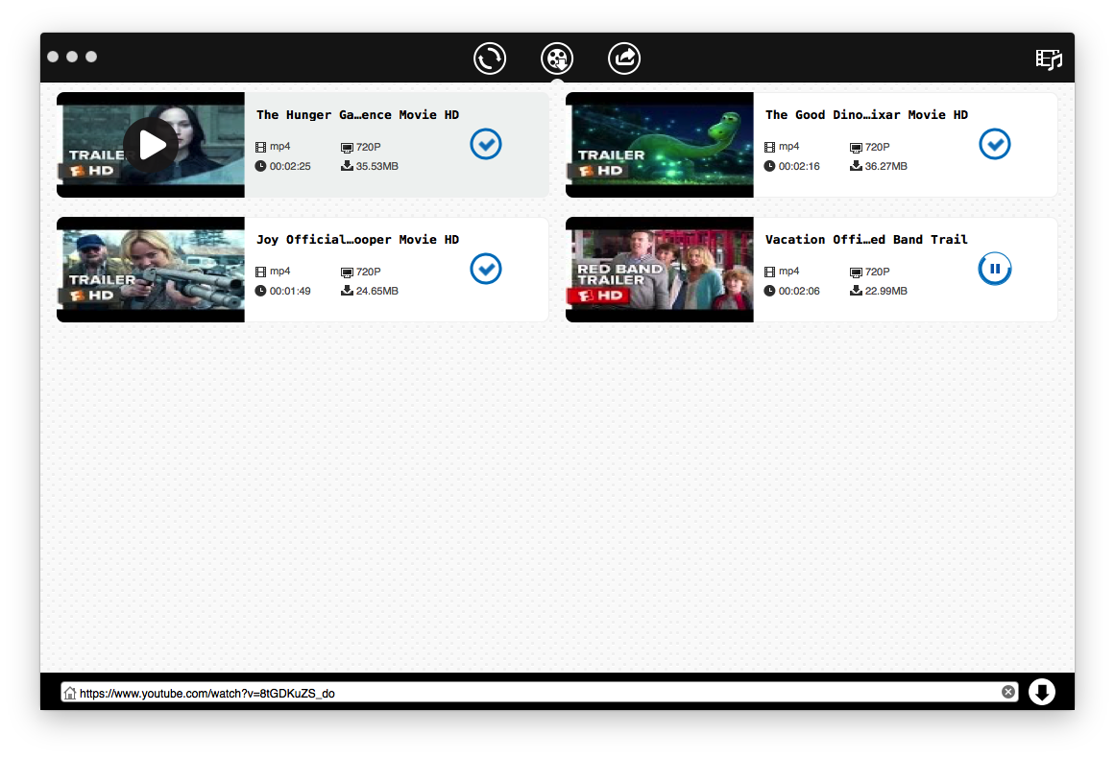
Task: Click the 22.99MB file size text
Action: pyautogui.click(x=886, y=292)
